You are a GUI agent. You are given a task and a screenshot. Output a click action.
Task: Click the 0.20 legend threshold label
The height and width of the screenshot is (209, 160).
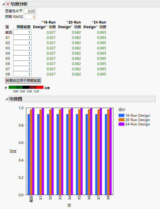(36, 91)
